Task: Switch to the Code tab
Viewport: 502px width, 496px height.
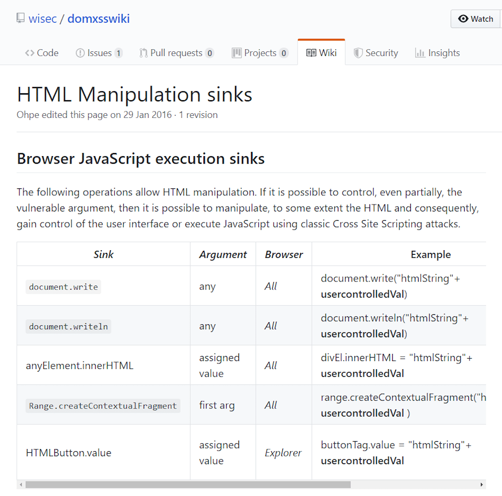Action: (x=42, y=53)
